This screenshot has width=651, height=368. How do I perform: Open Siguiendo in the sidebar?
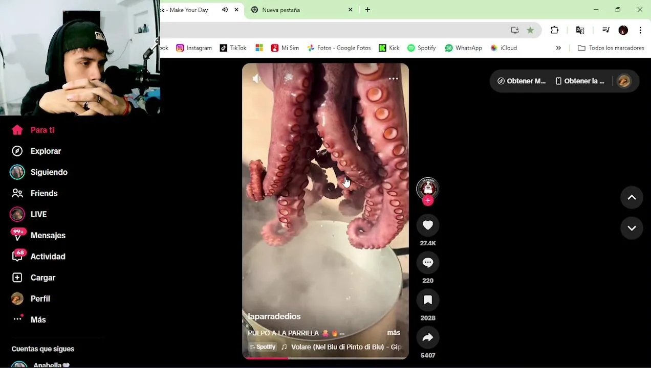(38, 172)
